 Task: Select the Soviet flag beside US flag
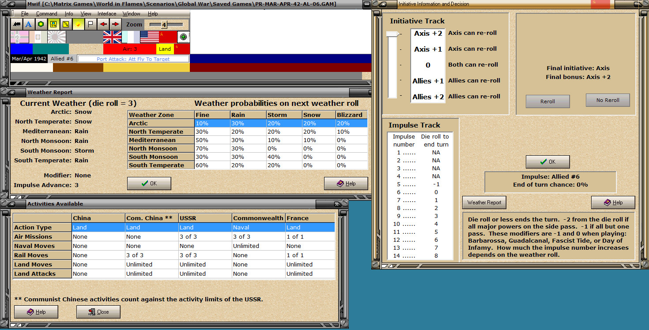[x=168, y=37]
